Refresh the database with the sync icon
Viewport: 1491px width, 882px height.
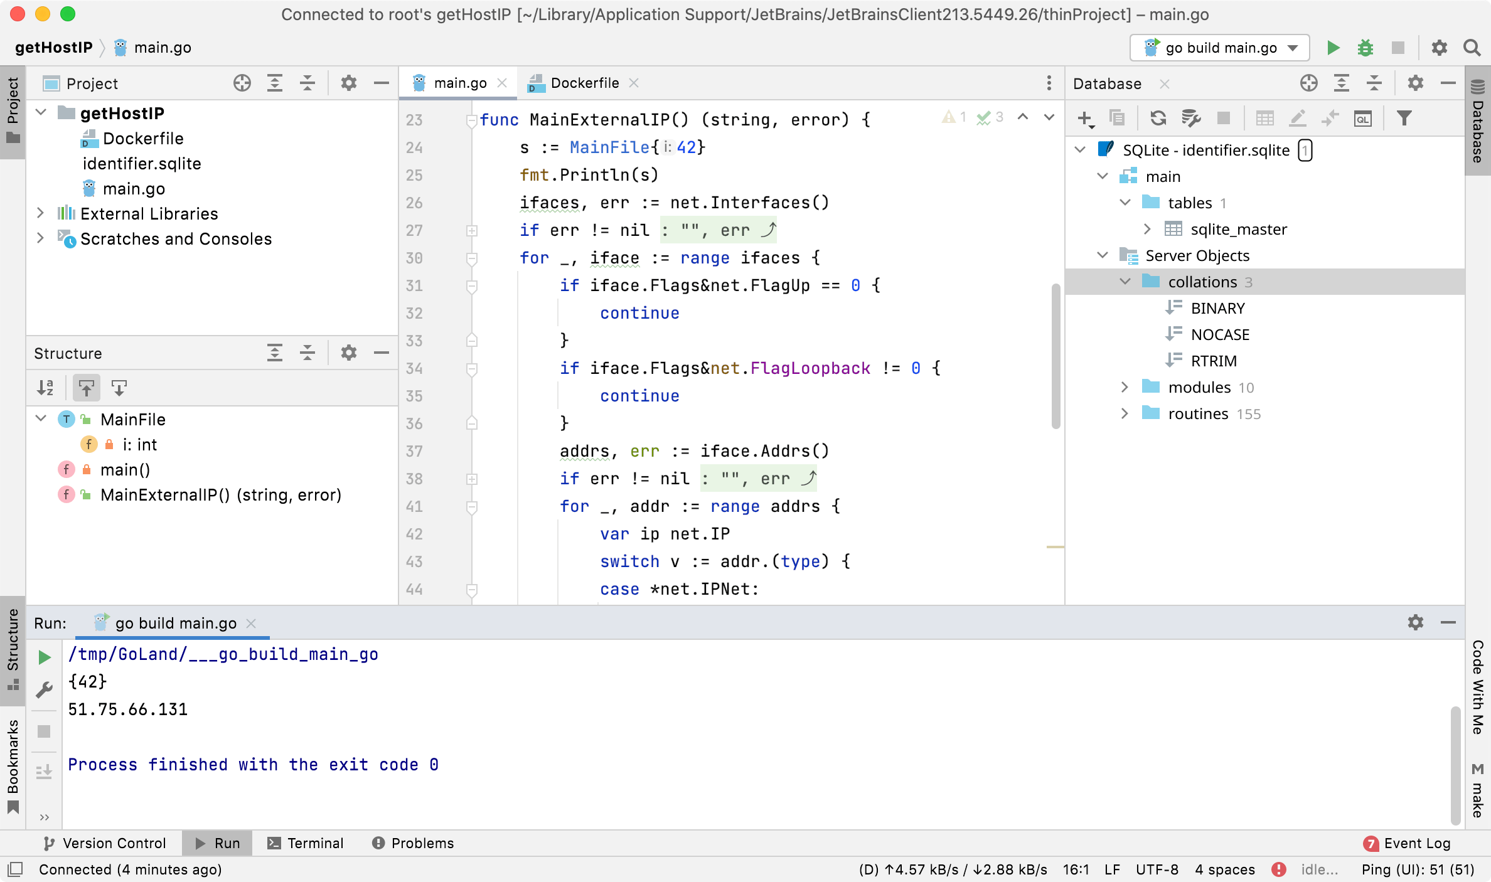click(1158, 118)
